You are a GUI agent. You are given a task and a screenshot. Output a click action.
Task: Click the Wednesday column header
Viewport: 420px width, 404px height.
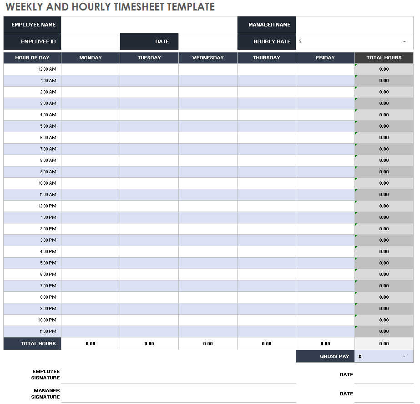[x=208, y=58]
